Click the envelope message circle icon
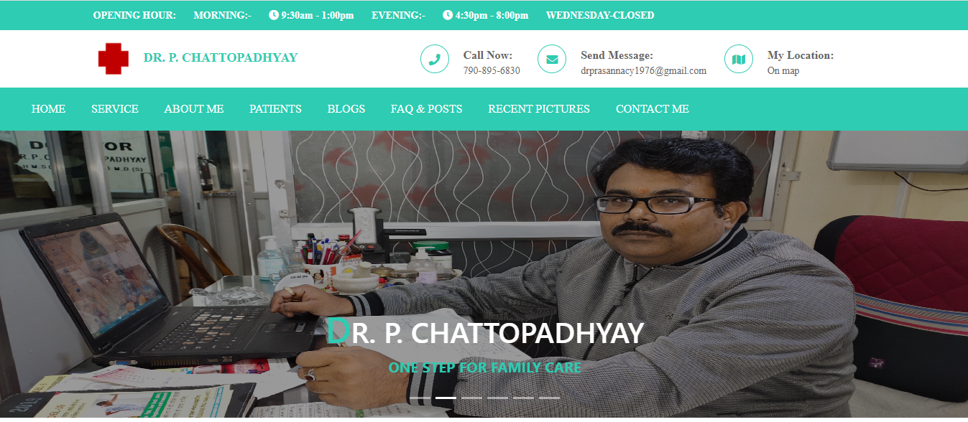Screen dimensions: 968x422 click(x=552, y=59)
